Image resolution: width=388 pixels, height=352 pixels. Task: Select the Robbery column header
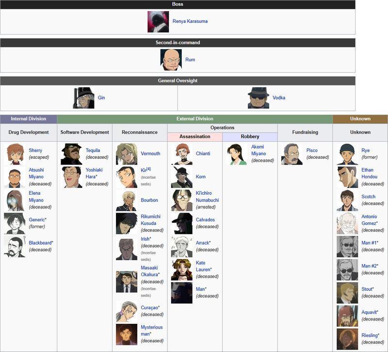point(250,137)
